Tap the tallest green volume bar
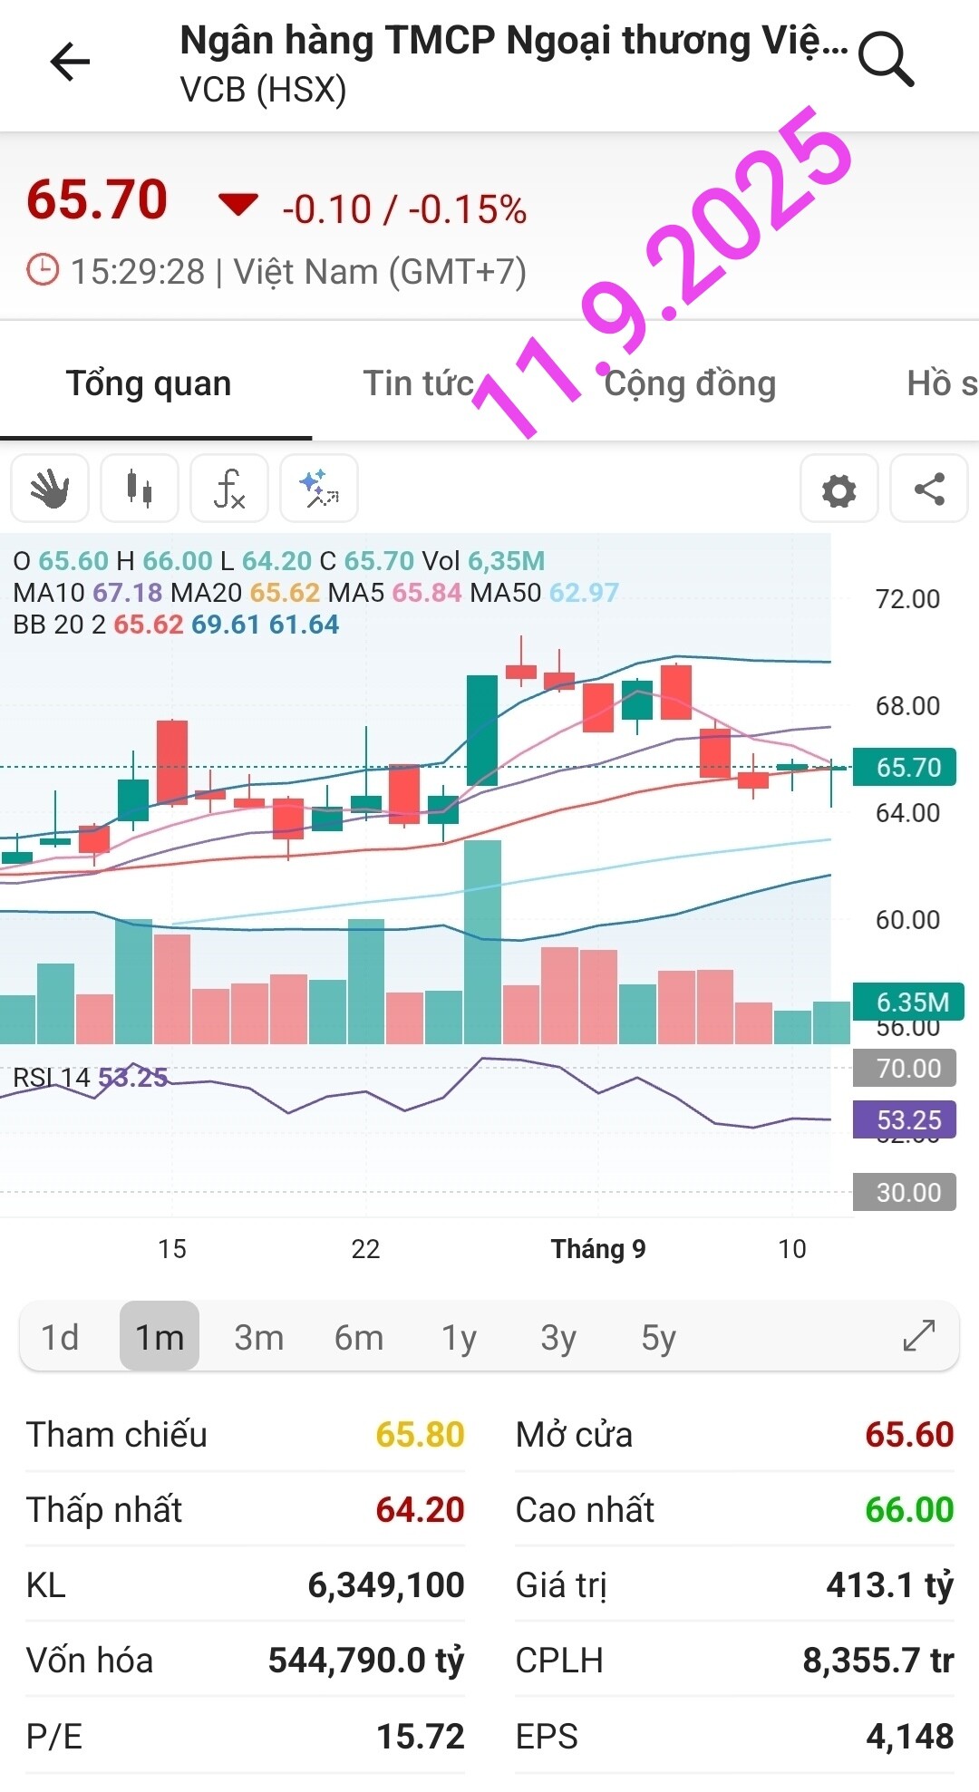This screenshot has height=1792, width=979. (x=483, y=942)
